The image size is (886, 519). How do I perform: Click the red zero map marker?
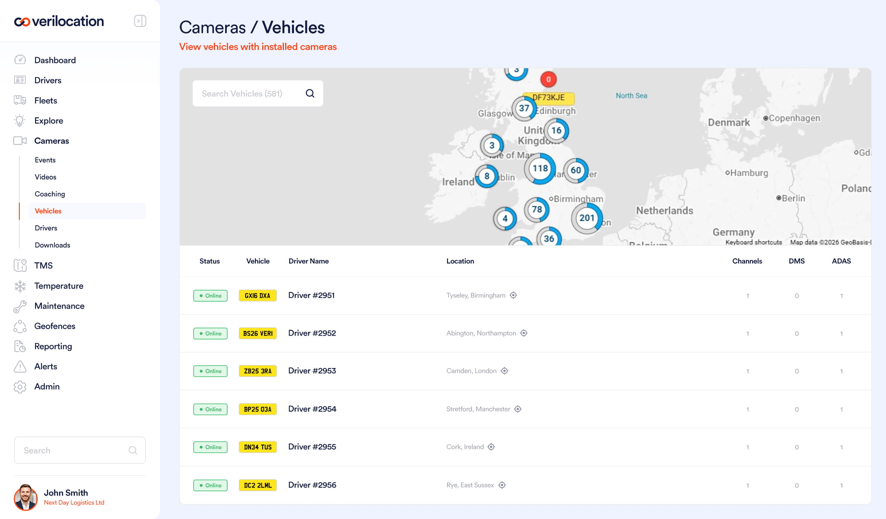548,79
